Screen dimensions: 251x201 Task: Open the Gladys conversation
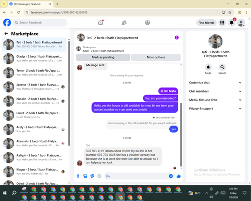tap(34, 58)
